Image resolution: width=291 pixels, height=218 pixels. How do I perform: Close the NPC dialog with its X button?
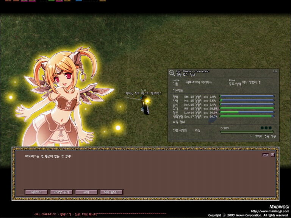coord(272,154)
